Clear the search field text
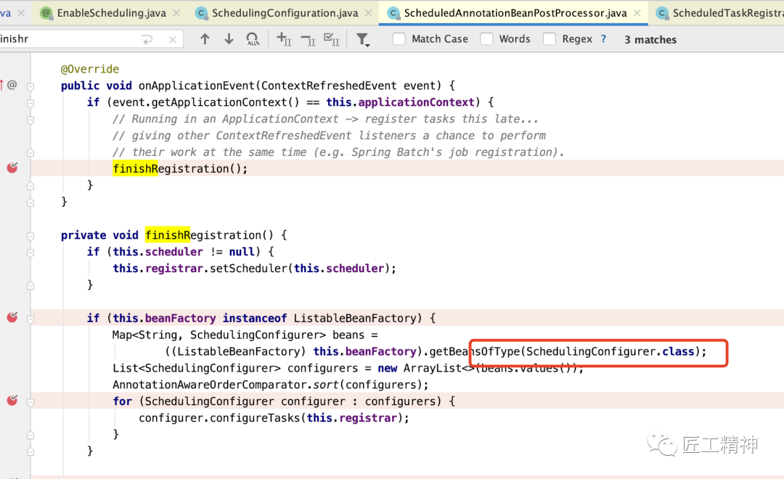This screenshot has height=479, width=784. tap(173, 39)
